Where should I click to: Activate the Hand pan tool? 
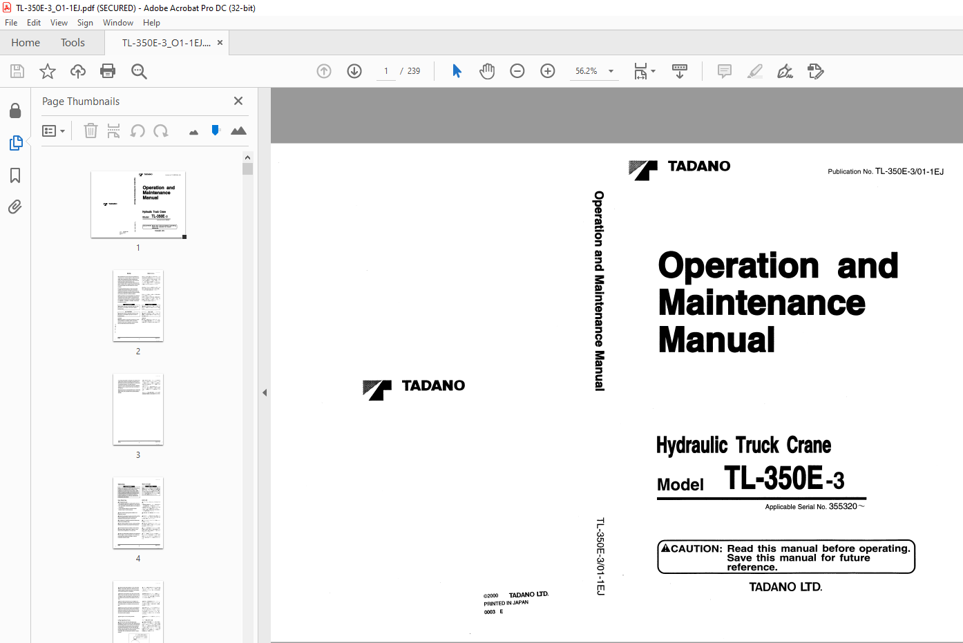pos(487,71)
